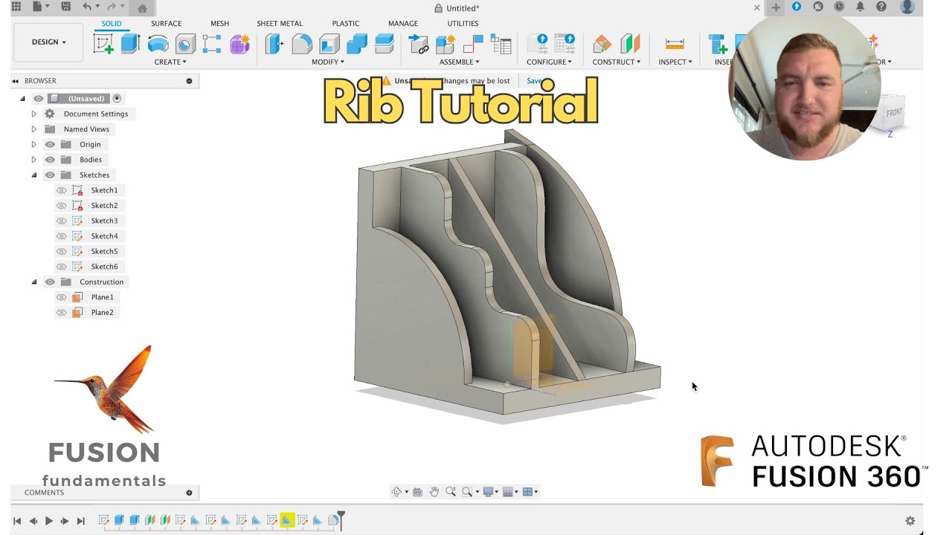Image resolution: width=952 pixels, height=535 pixels.
Task: Activate the (Unsaved) component radio button
Action: click(x=117, y=98)
